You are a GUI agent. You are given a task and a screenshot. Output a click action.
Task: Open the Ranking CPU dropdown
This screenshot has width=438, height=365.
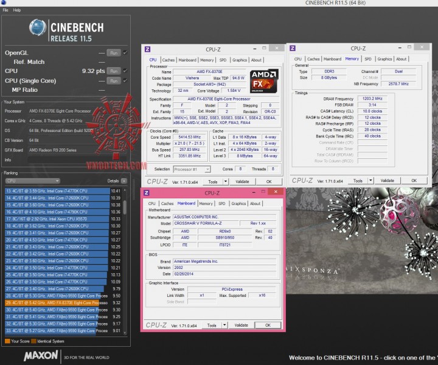pyautogui.click(x=32, y=181)
